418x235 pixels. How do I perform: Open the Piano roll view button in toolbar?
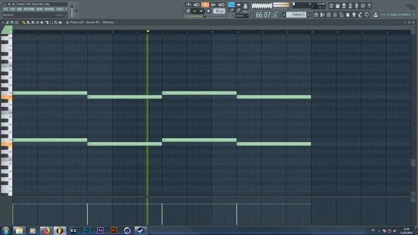coord(322,14)
